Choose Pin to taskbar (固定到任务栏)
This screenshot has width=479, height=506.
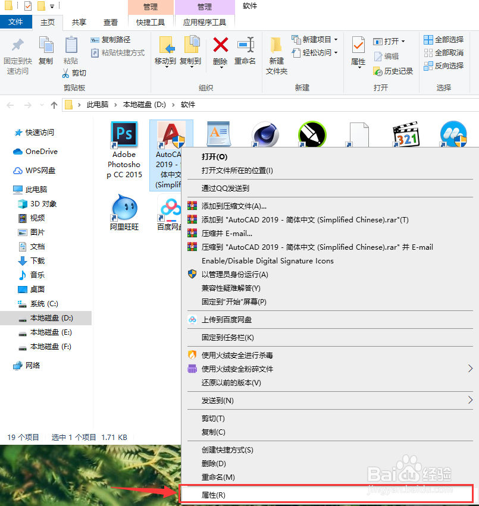point(330,338)
